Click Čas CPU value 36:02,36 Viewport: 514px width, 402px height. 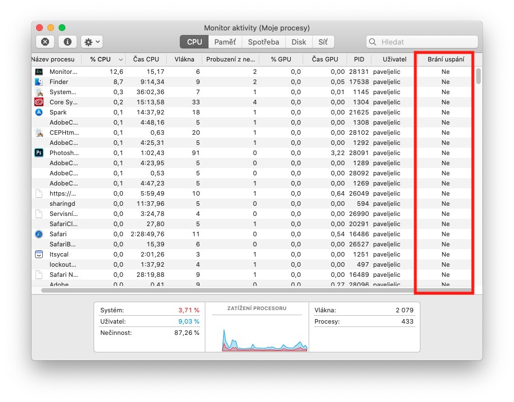150,92
